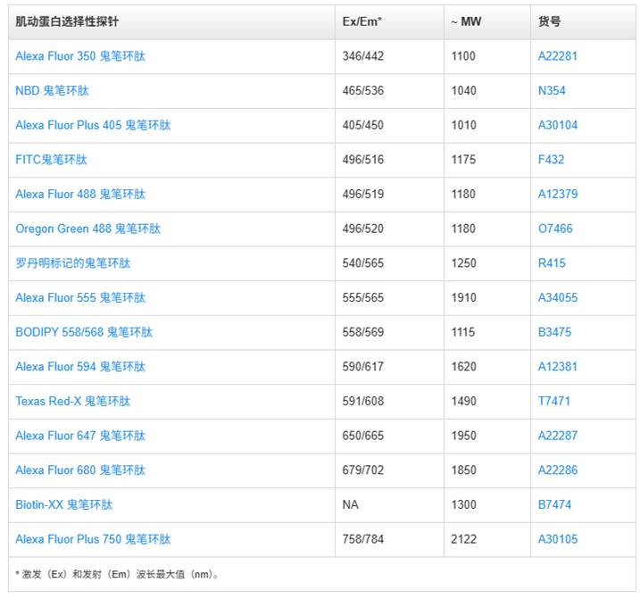Image resolution: width=640 pixels, height=599 pixels.
Task: Click catalog number A22286
Action: click(x=558, y=470)
